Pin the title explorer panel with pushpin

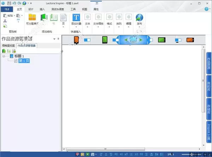click(x=58, y=39)
